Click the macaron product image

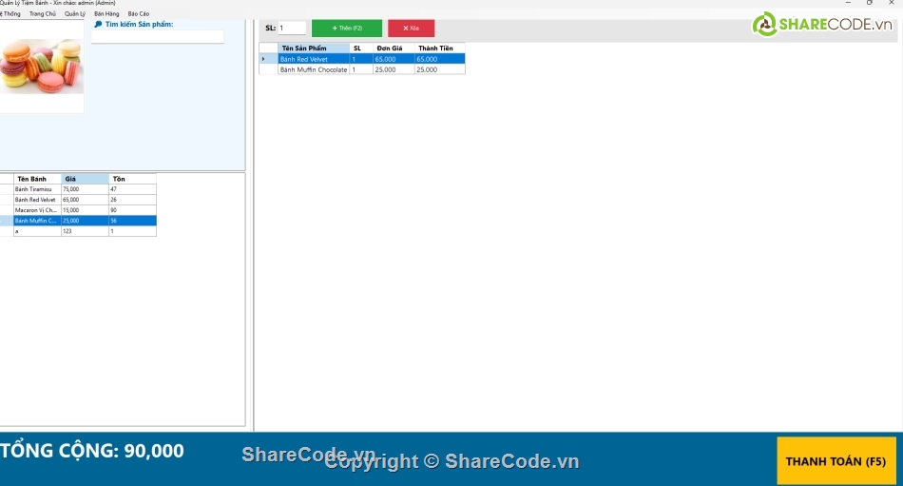coord(42,66)
